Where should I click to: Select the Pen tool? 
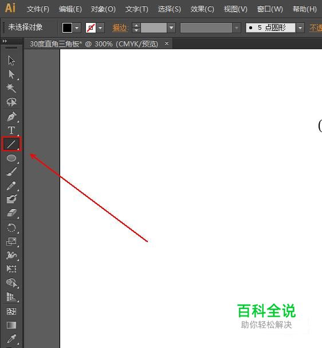[x=11, y=117]
